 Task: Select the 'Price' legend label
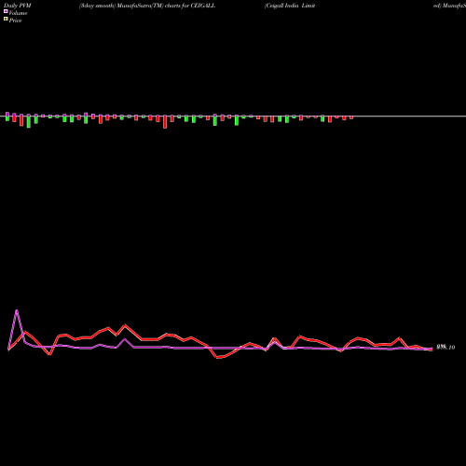click(15, 21)
